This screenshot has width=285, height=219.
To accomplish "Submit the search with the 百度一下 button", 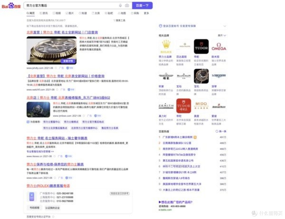I will coord(142,6).
